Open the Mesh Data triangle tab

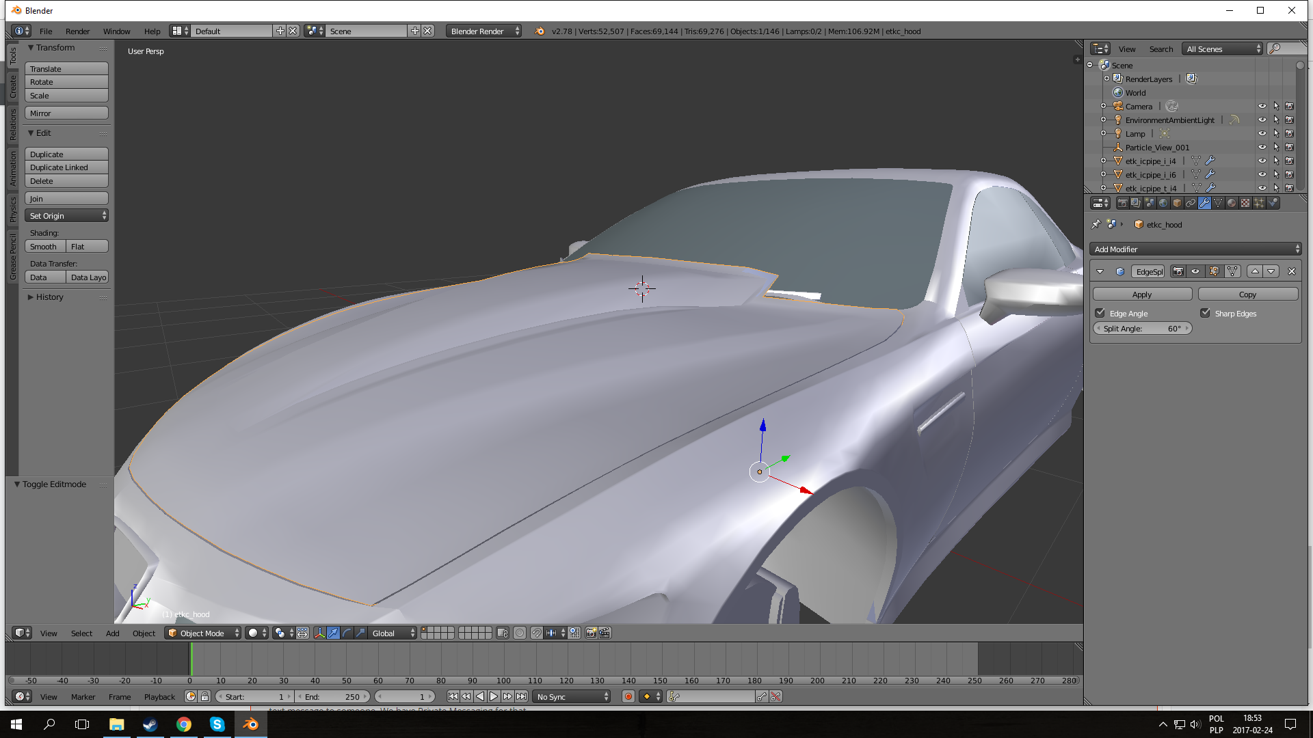(1218, 203)
